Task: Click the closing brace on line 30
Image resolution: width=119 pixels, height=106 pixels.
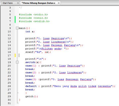Action: point(20,100)
